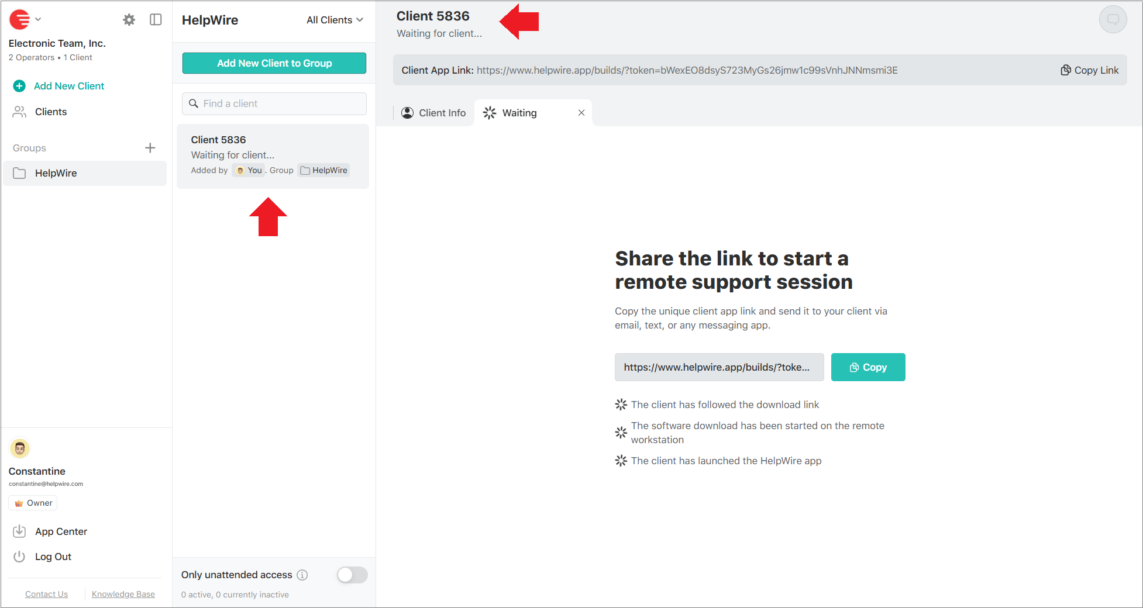Click the Log Out power icon
Screen dimensions: 1143x608
[x=19, y=557]
